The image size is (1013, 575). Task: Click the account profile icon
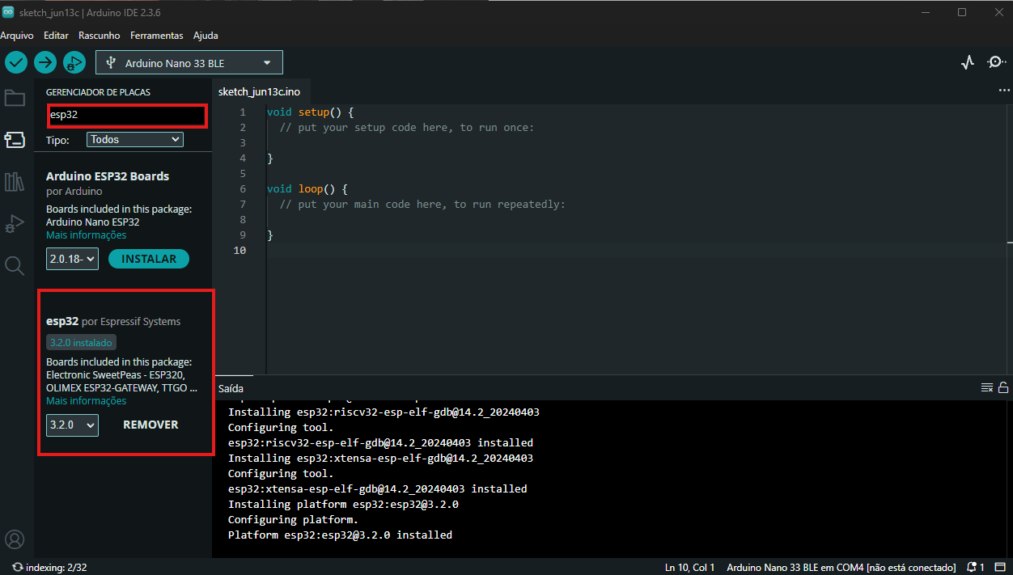point(15,539)
